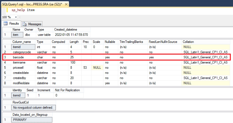Image resolution: width=233 pixels, height=123 pixels.
Task: Click the dbo owner cell
Action: [x=30, y=35]
